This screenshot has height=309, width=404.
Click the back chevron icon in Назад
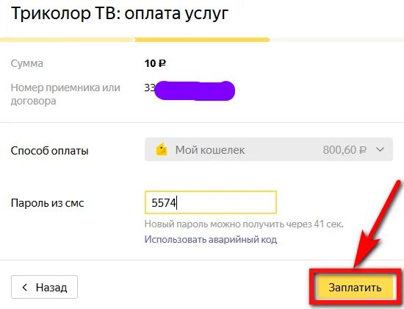pos(25,287)
